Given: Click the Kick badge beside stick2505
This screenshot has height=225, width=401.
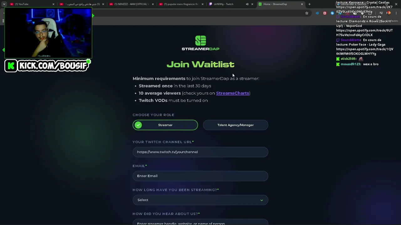Looking at the screenshot, I should pos(338,59).
